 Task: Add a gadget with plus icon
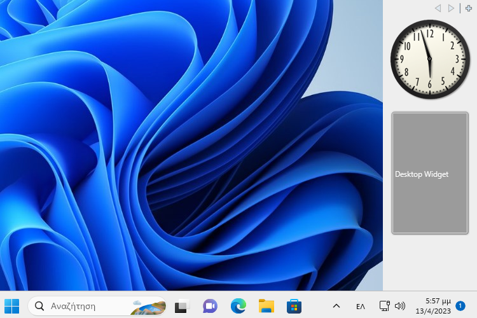[x=469, y=8]
